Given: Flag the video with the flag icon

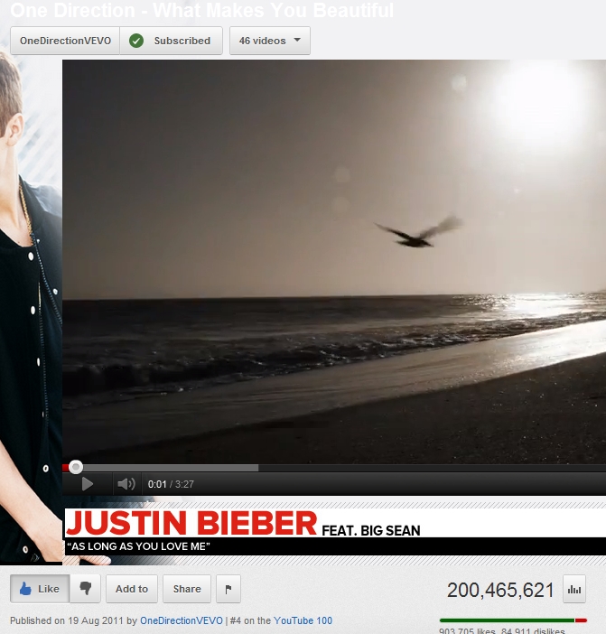Looking at the screenshot, I should 228,589.
